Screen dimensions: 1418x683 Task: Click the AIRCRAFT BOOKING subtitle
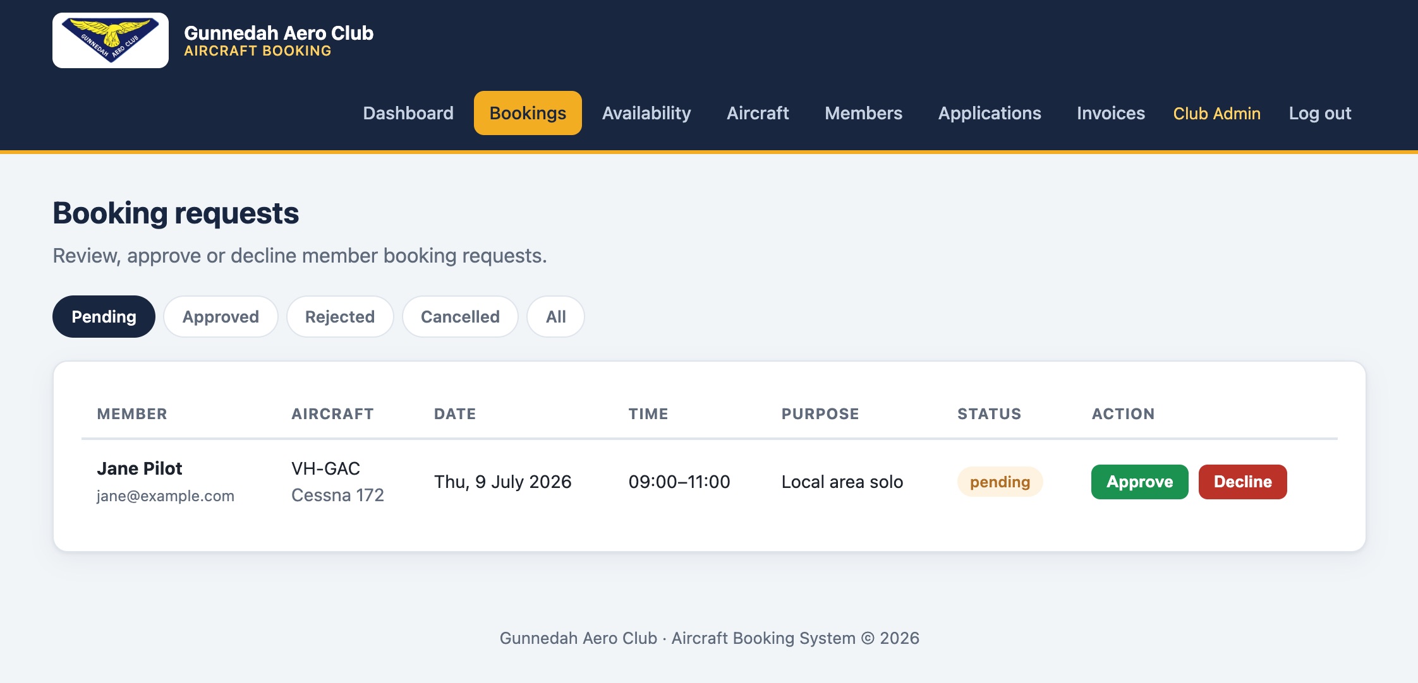(x=258, y=51)
